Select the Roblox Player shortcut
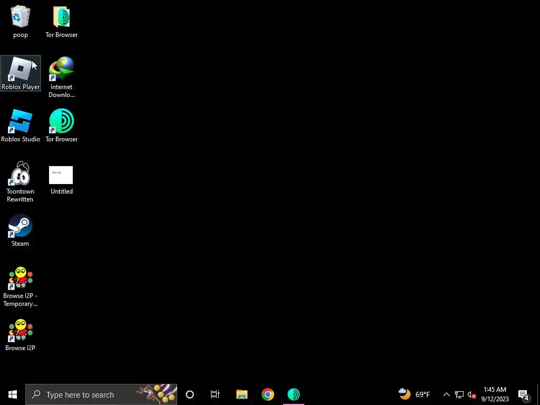The image size is (540, 405). pyautogui.click(x=21, y=73)
